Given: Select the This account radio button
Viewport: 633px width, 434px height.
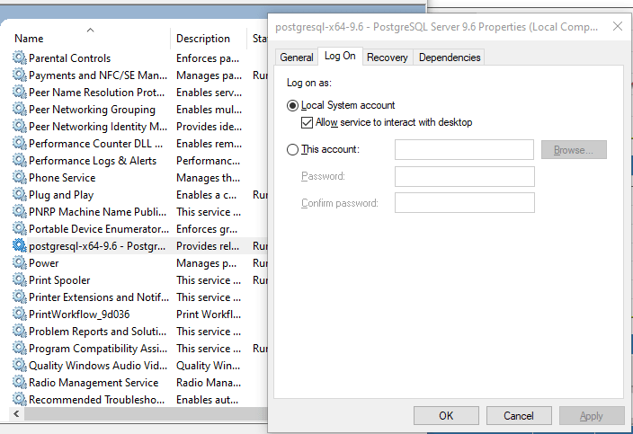Looking at the screenshot, I should (292, 150).
